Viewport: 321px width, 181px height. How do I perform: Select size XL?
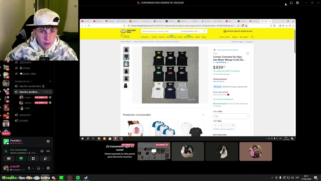233,125
